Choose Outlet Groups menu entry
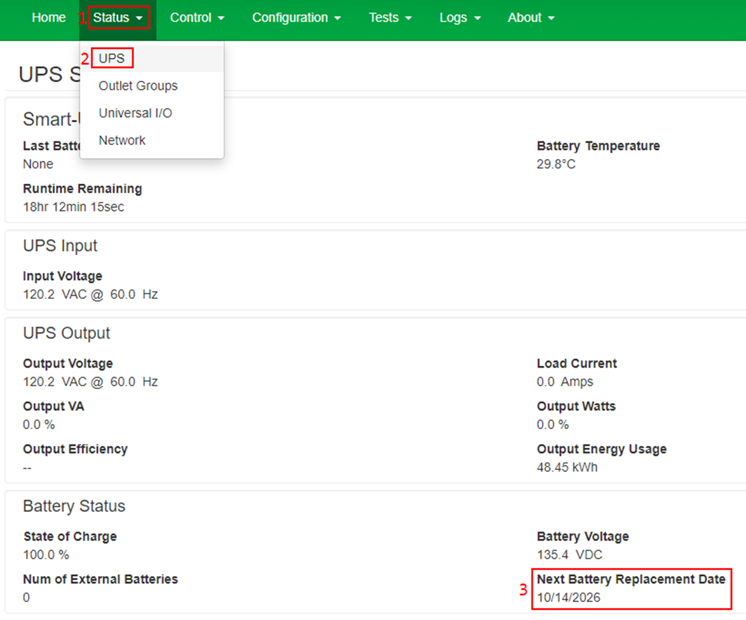This screenshot has width=746, height=620. [x=151, y=86]
